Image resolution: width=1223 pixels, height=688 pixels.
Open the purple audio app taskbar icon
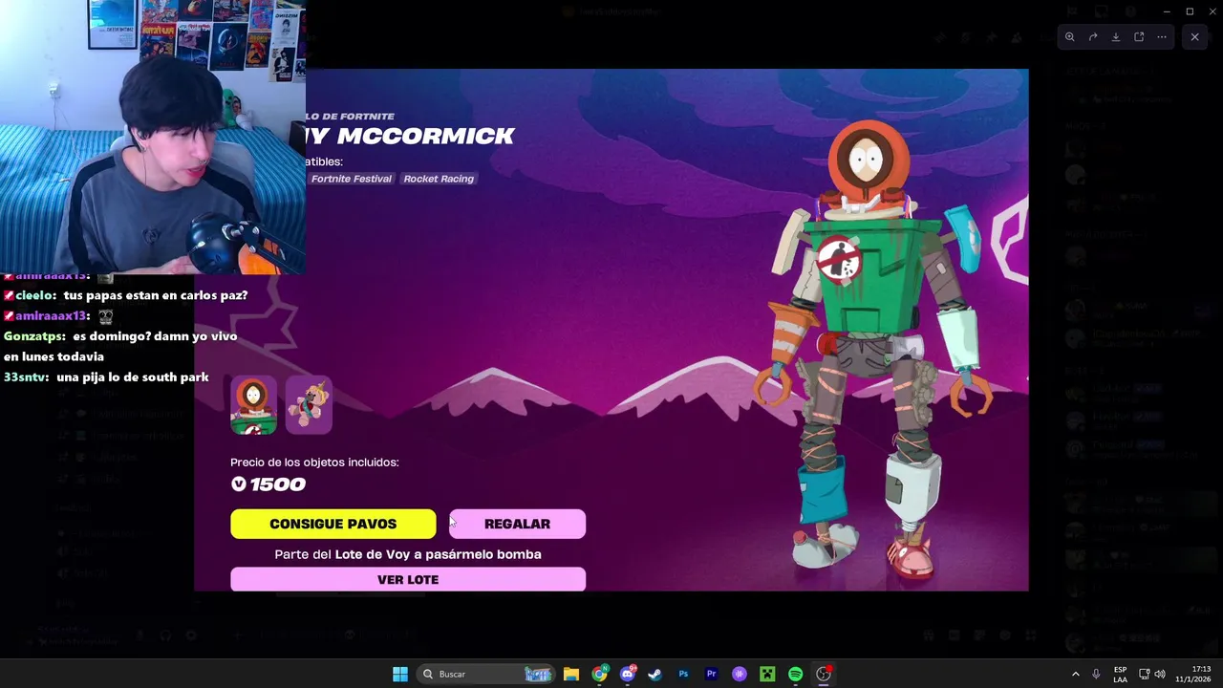click(x=739, y=674)
